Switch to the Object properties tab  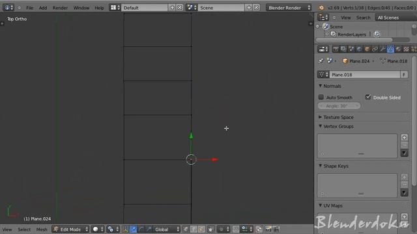tap(367, 49)
